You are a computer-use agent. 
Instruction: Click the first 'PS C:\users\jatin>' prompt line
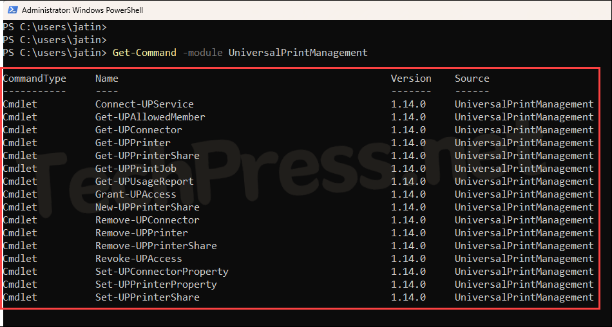click(55, 27)
